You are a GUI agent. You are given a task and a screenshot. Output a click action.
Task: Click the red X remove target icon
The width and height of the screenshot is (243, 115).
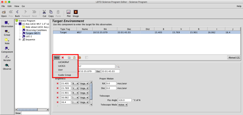tap(63, 58)
